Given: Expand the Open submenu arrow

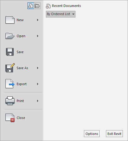Looking at the screenshot, I should pyautogui.click(x=38, y=36).
